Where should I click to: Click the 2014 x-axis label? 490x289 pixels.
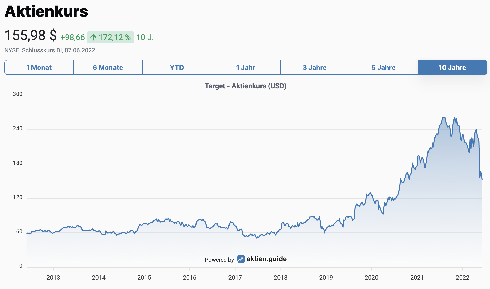point(99,278)
